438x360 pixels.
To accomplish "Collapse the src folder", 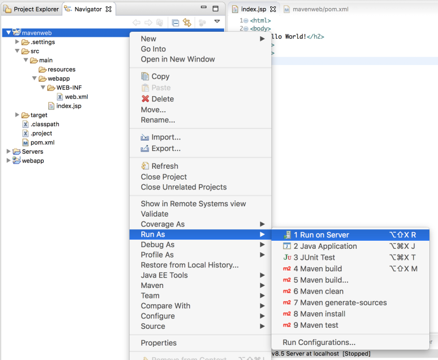I will (x=17, y=51).
